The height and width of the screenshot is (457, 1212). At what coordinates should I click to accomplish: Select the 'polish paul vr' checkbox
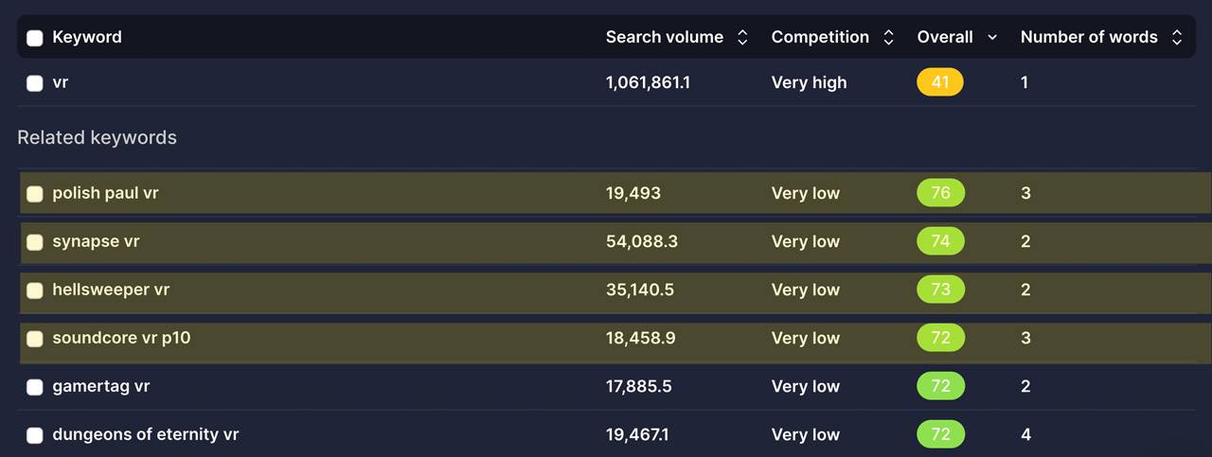tap(35, 194)
